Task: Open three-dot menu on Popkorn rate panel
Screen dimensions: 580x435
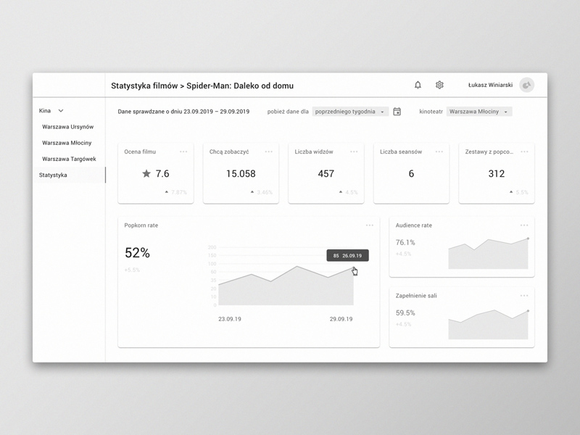Action: pyautogui.click(x=370, y=225)
